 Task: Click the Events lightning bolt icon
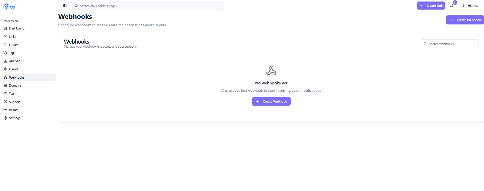(x=5, y=69)
